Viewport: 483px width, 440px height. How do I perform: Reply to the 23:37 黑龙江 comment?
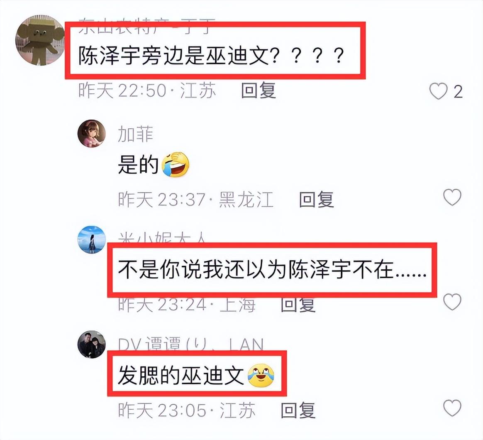coord(316,199)
